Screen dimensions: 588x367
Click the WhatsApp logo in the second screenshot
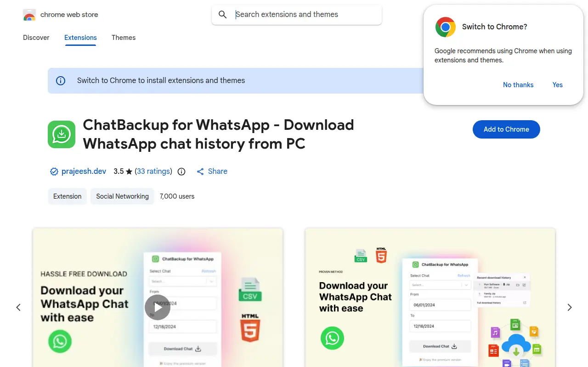click(332, 338)
